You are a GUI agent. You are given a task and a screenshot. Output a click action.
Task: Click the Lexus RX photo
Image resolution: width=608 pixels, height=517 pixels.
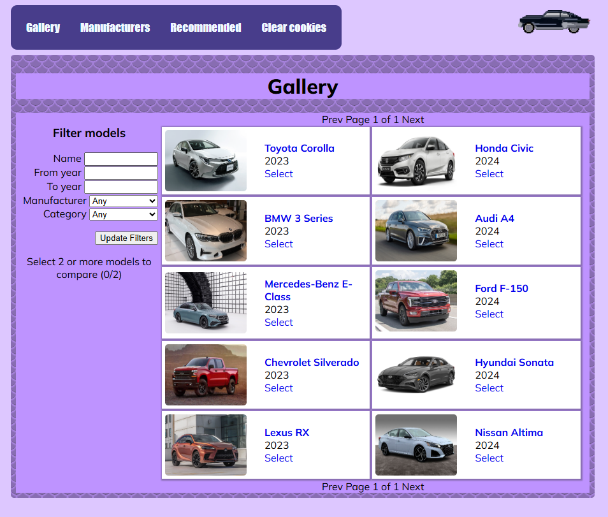point(205,445)
